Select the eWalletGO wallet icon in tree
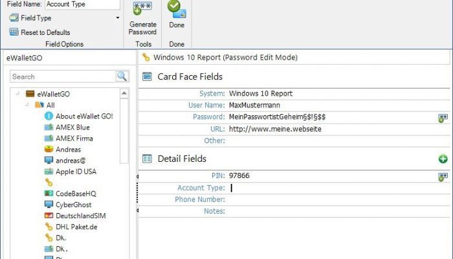The height and width of the screenshot is (259, 453). (30, 94)
